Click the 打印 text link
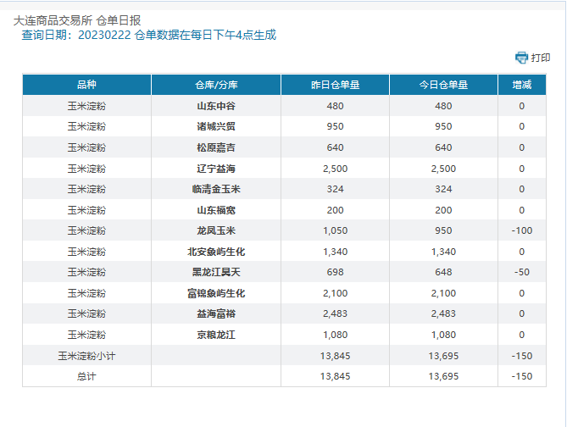Screen dimensions: 567x427 [x=541, y=58]
